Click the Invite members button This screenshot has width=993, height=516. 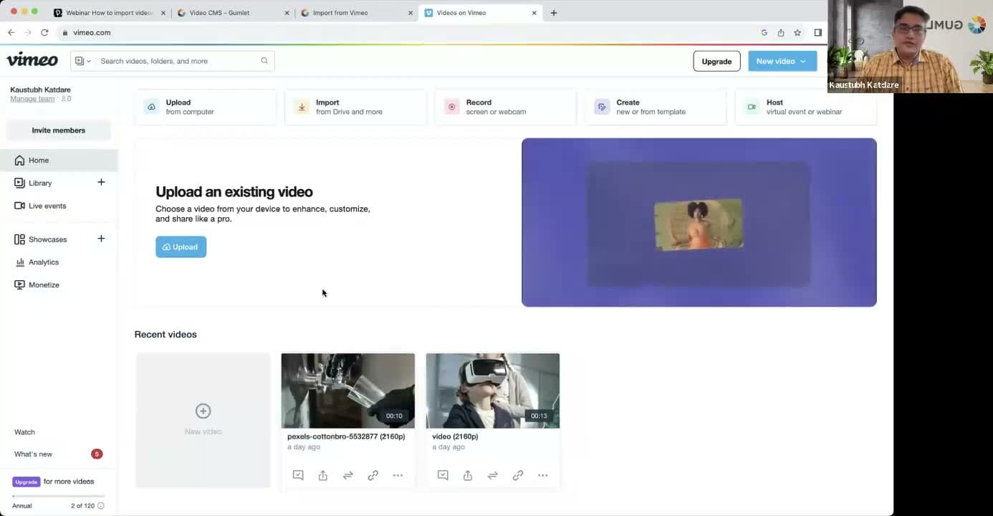pyautogui.click(x=58, y=130)
